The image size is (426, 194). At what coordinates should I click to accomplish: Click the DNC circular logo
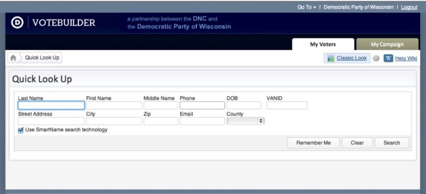pyautogui.click(x=17, y=22)
